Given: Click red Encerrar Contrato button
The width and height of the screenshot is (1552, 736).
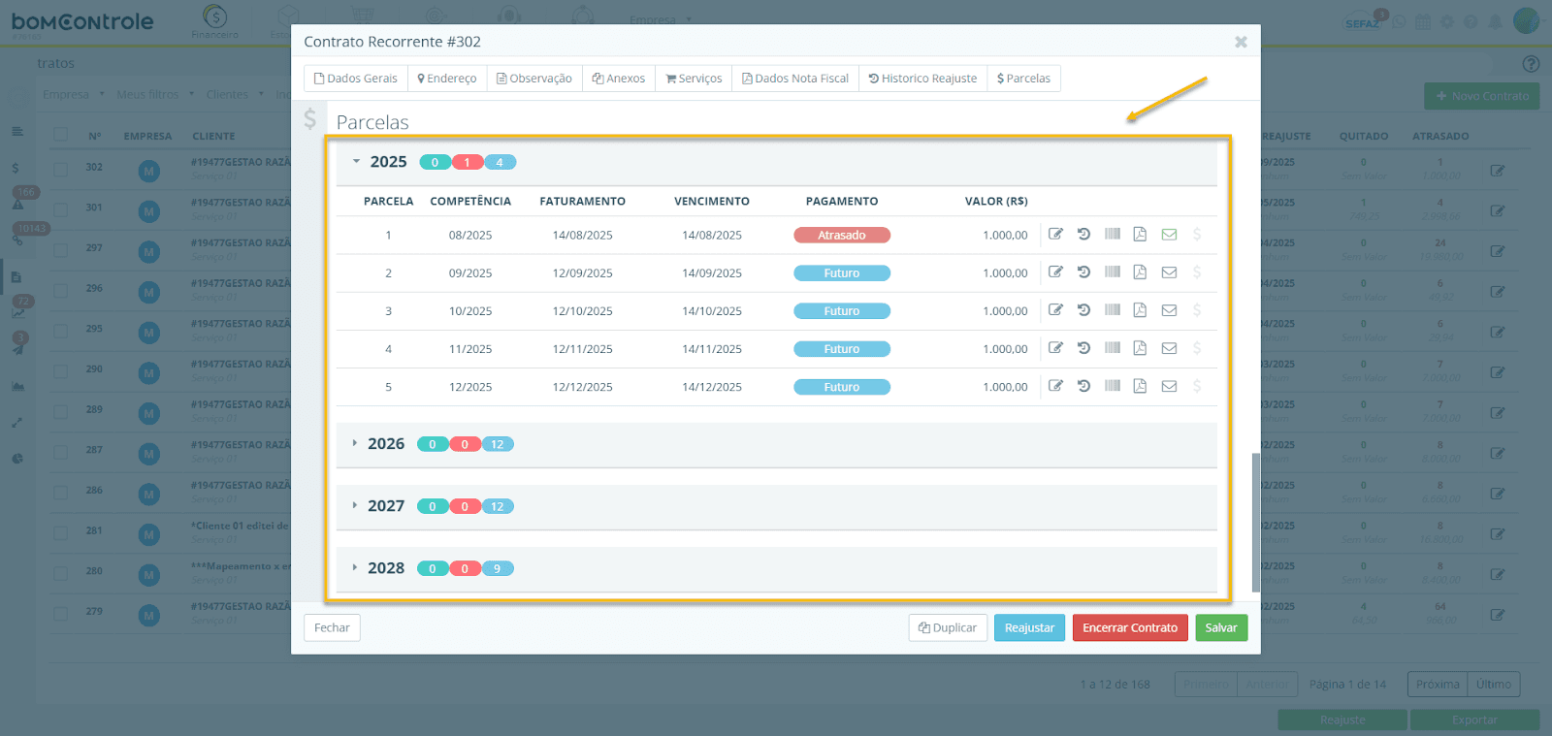Looking at the screenshot, I should tap(1130, 627).
